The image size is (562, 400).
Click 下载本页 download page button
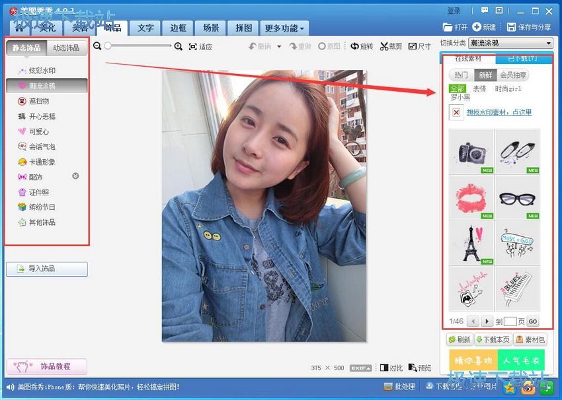[493, 339]
